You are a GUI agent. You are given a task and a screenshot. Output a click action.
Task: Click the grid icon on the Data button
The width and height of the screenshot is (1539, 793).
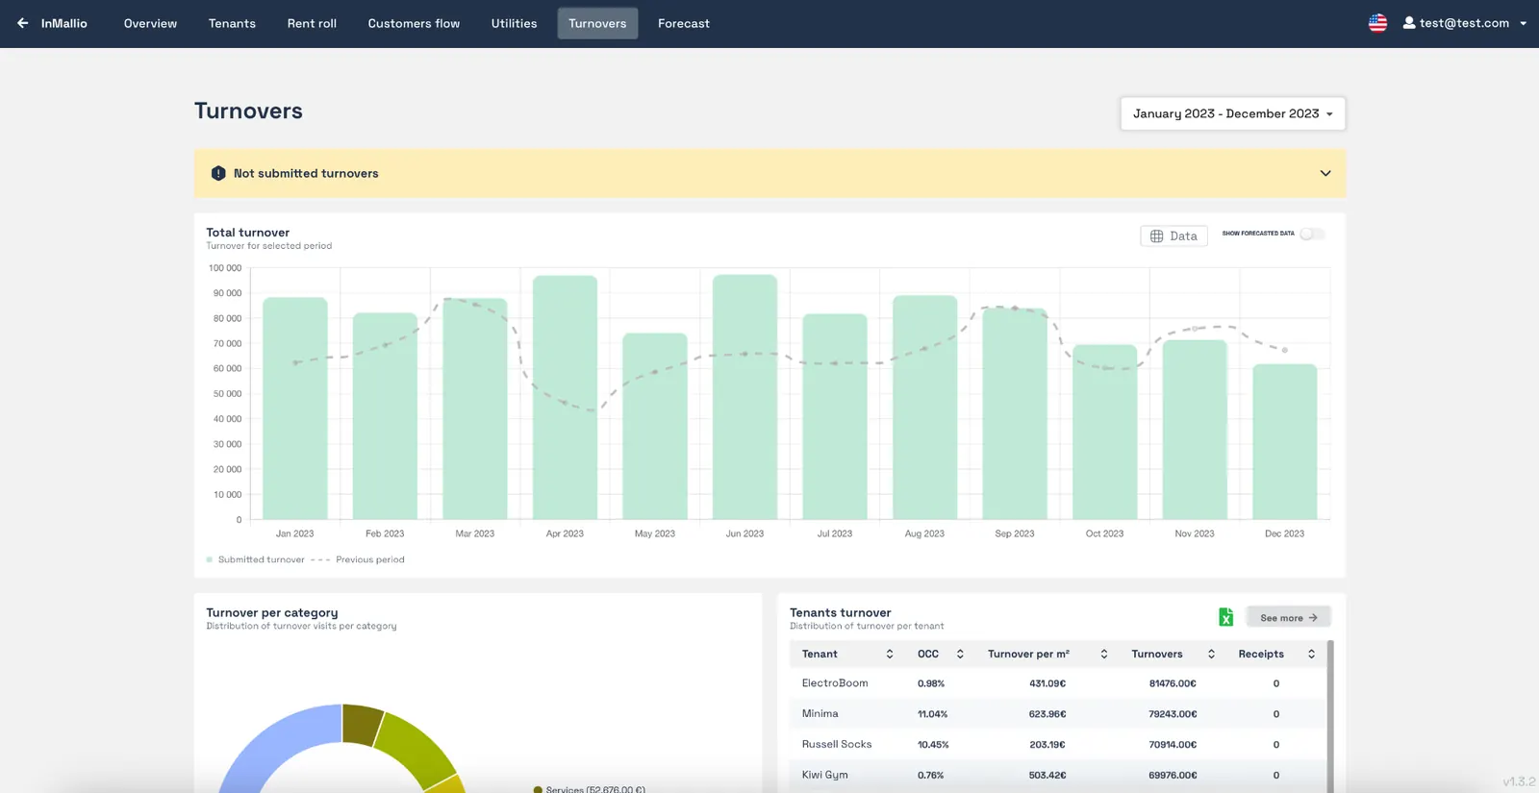[1157, 236]
